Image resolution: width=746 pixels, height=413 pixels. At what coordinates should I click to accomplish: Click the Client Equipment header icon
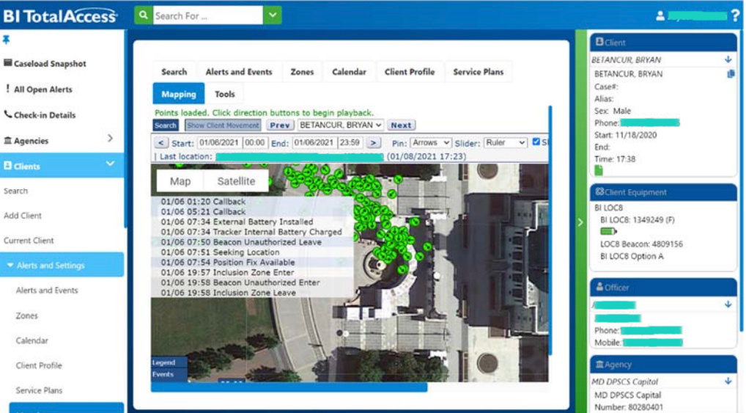[x=599, y=191]
